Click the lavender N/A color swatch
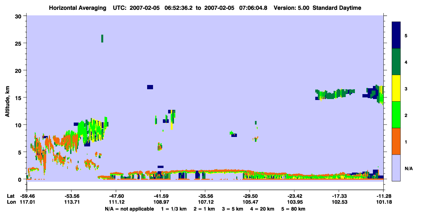Screen dimensions: 426x218 pyautogui.click(x=396, y=168)
